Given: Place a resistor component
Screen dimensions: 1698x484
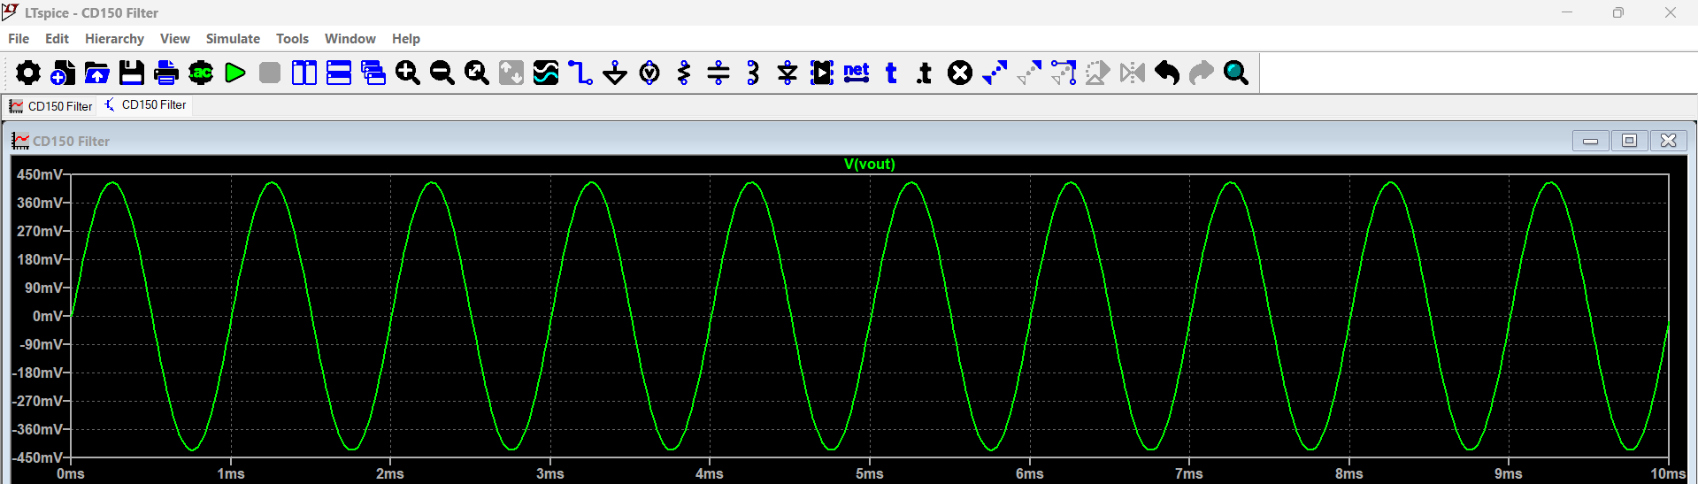Looking at the screenshot, I should click(684, 73).
